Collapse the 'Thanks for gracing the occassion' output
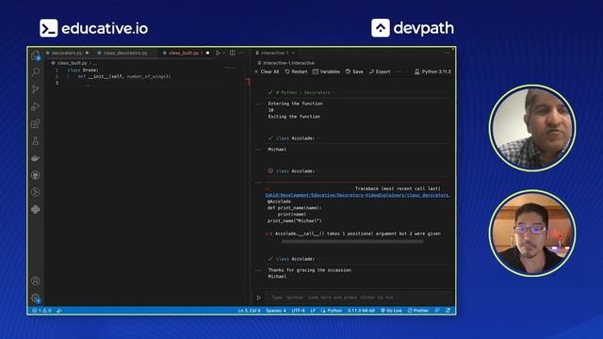 tap(258, 270)
